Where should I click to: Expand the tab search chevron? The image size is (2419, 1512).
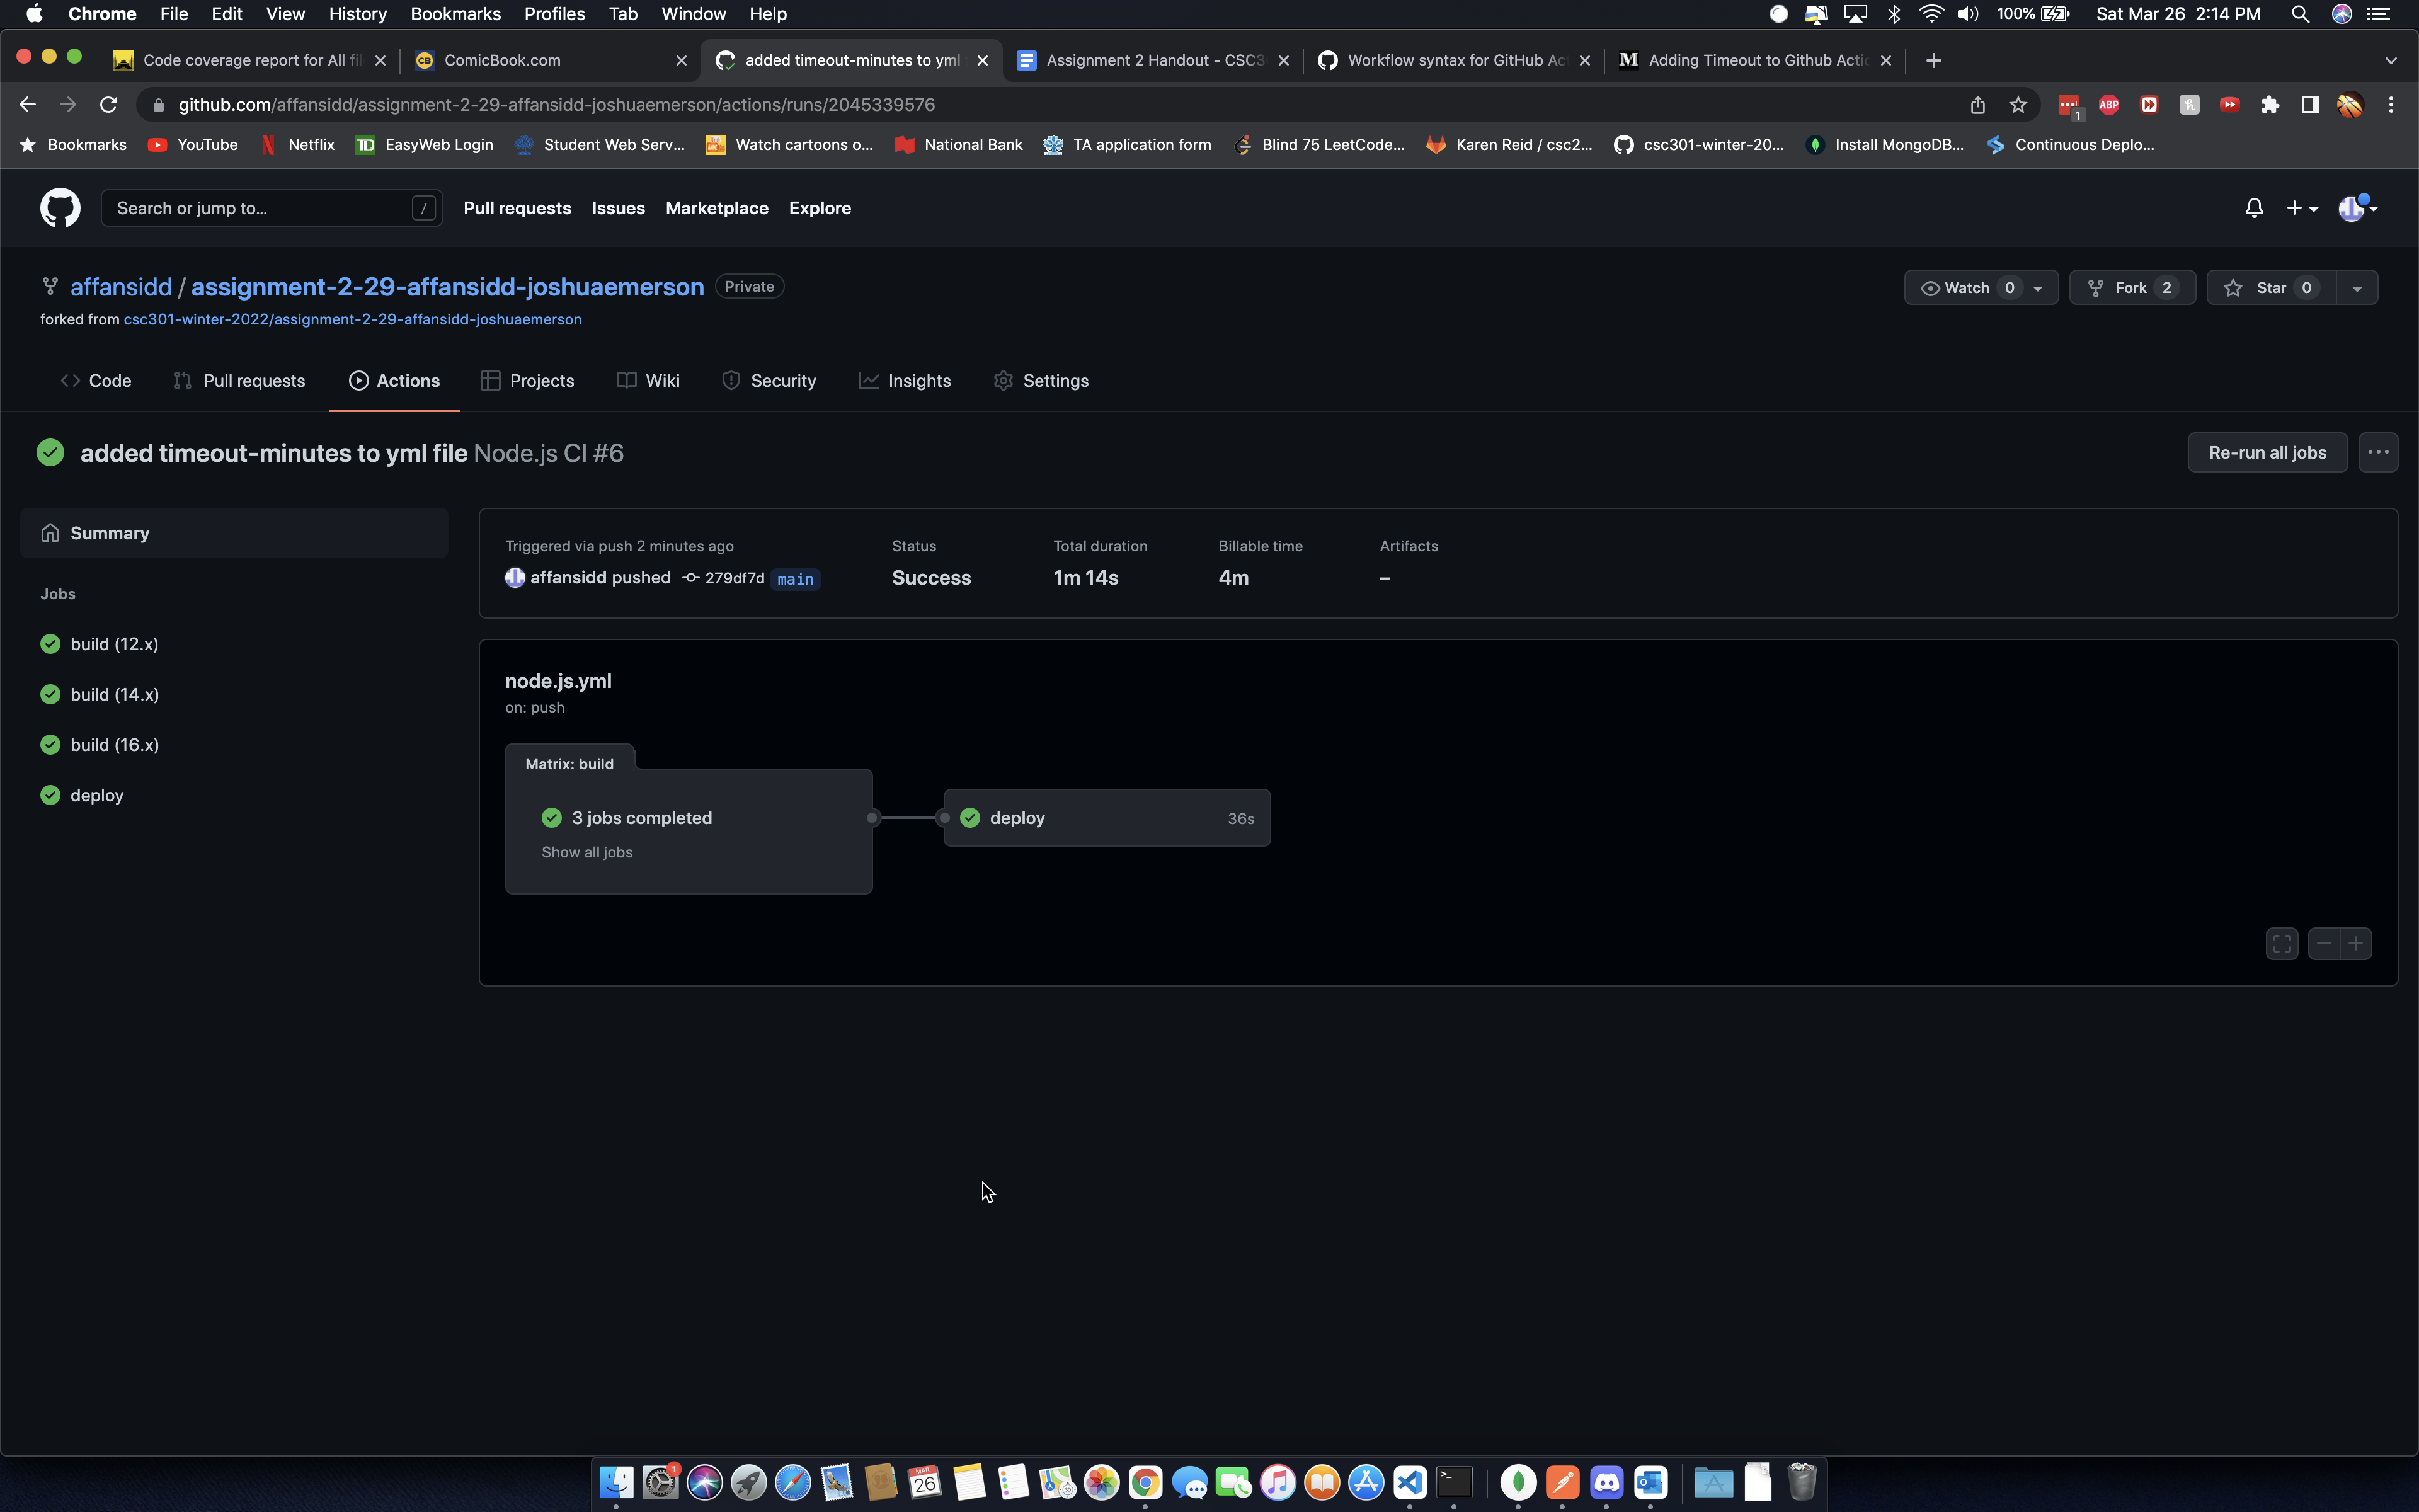pos(2390,61)
